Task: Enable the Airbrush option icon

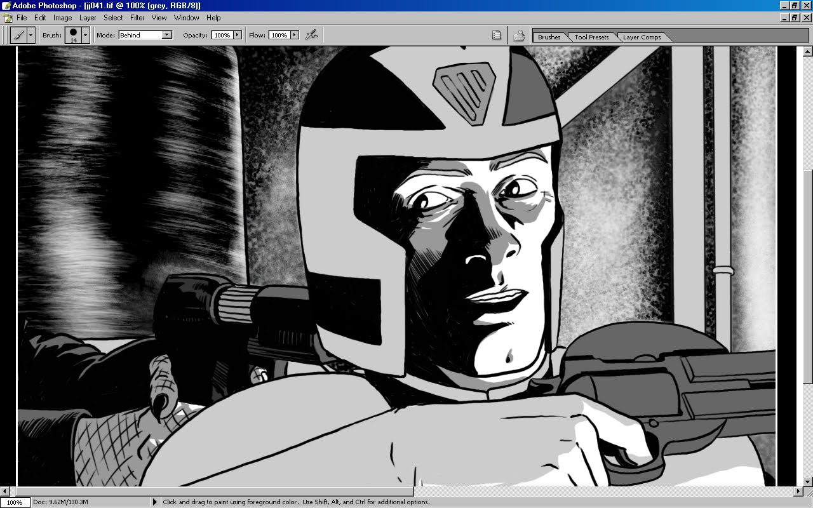Action: pyautogui.click(x=311, y=35)
